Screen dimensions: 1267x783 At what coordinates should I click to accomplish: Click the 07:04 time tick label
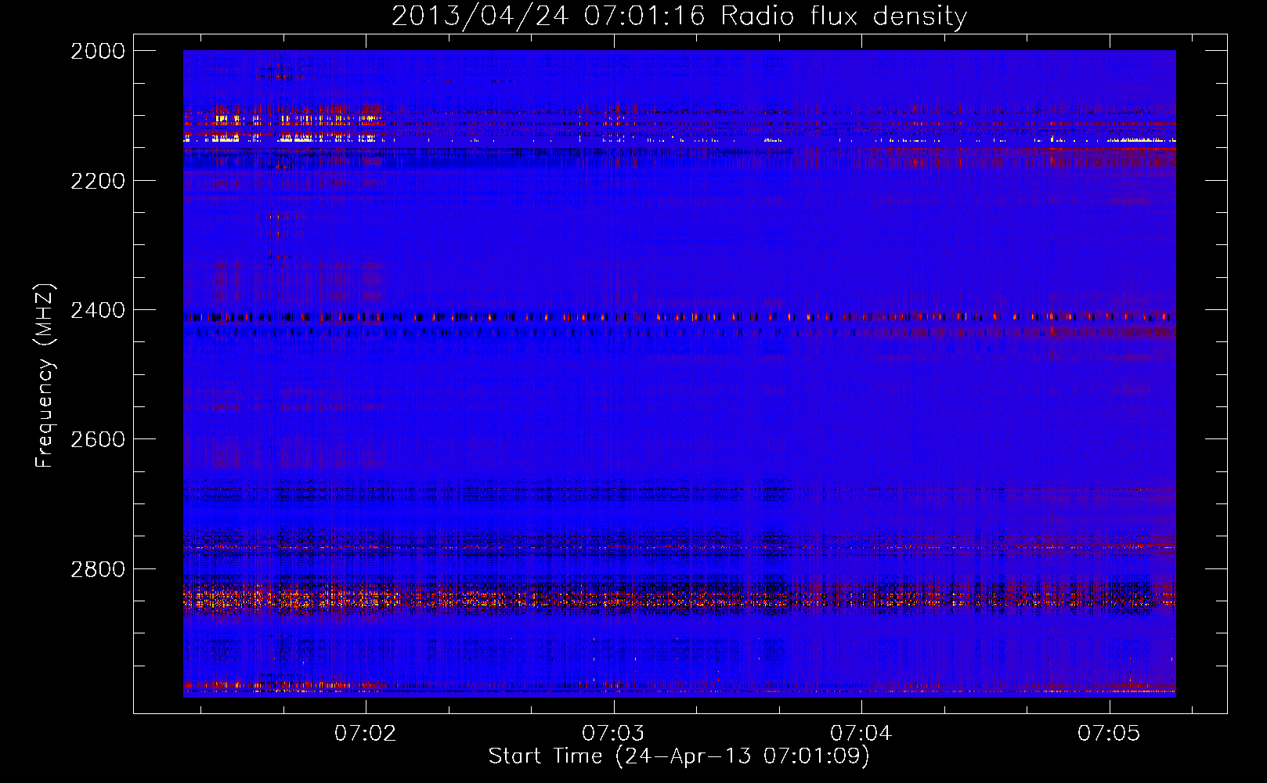point(861,734)
